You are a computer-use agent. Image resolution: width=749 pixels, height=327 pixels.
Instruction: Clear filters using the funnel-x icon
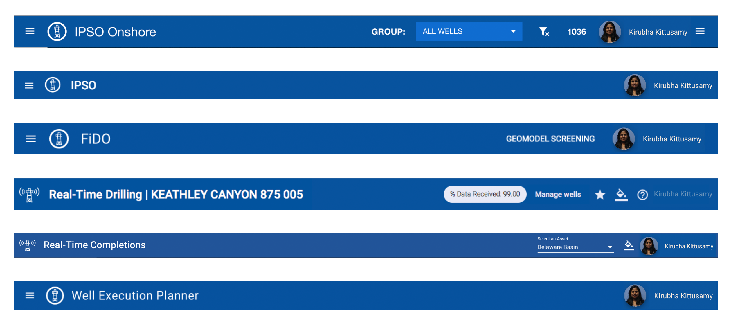543,31
